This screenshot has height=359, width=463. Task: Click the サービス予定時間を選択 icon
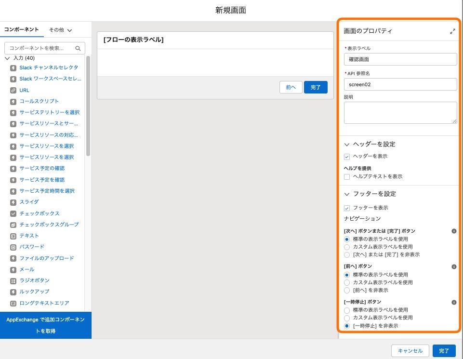click(13, 191)
